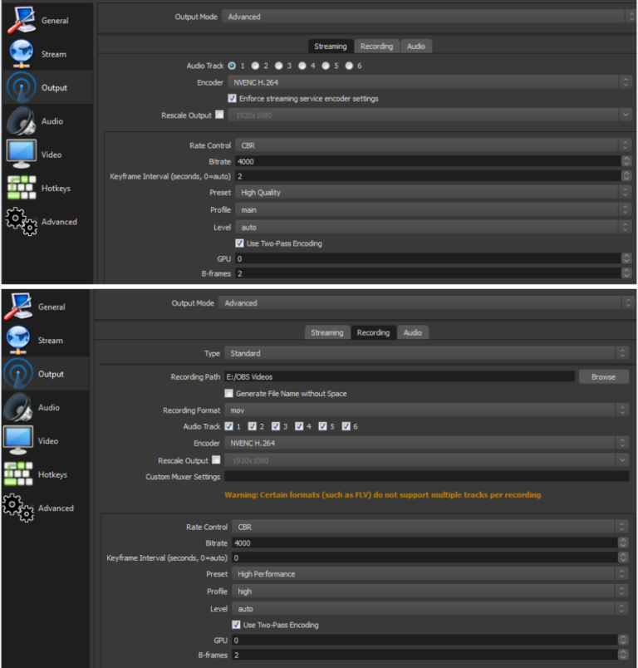The width and height of the screenshot is (638, 668).
Task: Open Output Mode dropdown in bottom panel
Action: [426, 303]
